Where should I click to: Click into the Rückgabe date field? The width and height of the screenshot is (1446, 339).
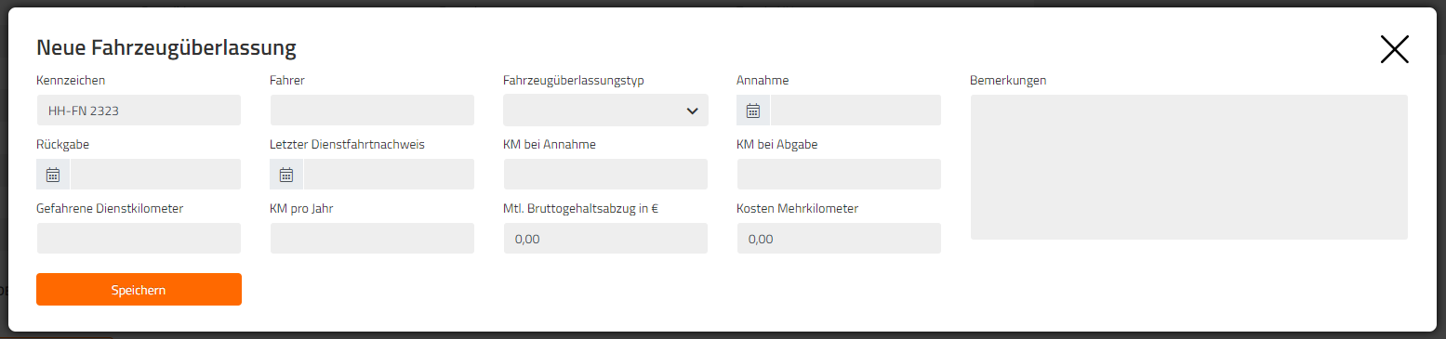coord(155,175)
